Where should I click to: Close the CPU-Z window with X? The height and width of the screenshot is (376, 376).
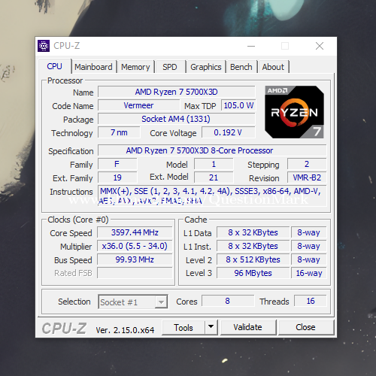click(x=320, y=46)
